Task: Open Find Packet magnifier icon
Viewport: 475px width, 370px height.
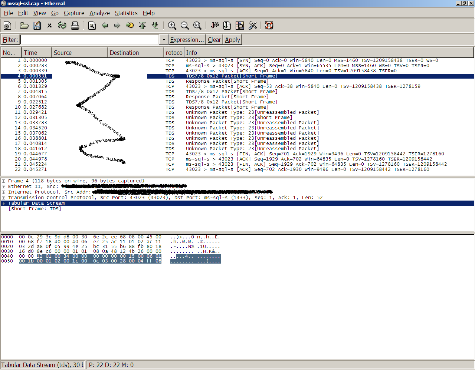Action: point(92,26)
